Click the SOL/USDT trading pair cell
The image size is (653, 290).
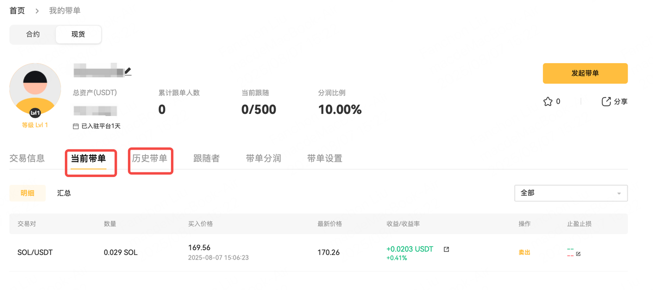point(35,252)
